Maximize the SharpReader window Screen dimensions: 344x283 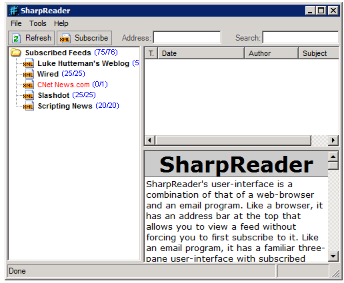(321, 11)
